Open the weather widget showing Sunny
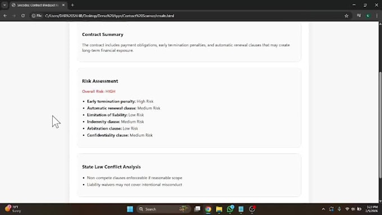 click(13, 209)
